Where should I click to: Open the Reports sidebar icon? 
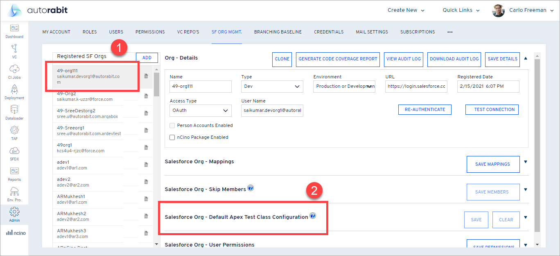point(14,171)
